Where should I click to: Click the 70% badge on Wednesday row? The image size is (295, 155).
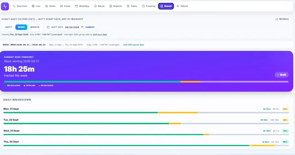[285, 131]
